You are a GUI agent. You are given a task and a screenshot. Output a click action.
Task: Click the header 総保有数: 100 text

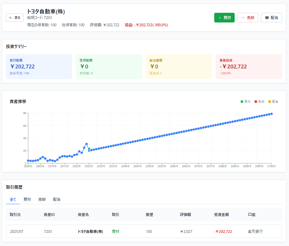click(73, 25)
